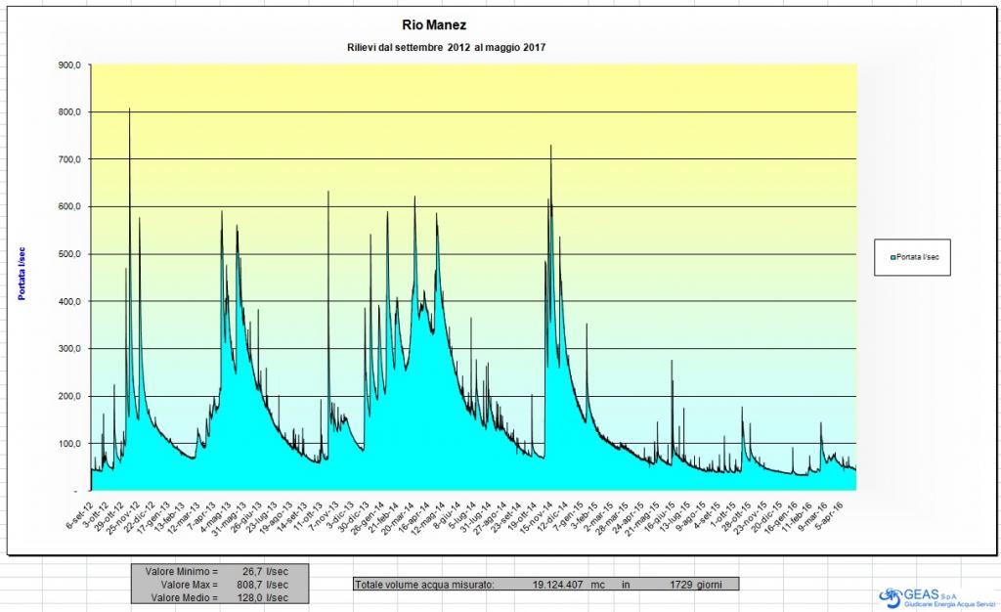
Task: Select the average value cell 128,0
Action: tap(249, 598)
